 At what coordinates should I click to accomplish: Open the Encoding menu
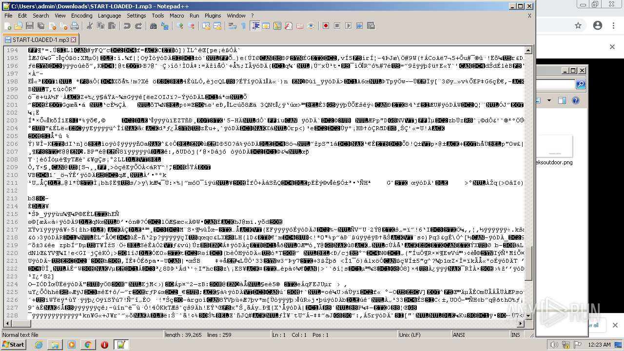click(82, 16)
